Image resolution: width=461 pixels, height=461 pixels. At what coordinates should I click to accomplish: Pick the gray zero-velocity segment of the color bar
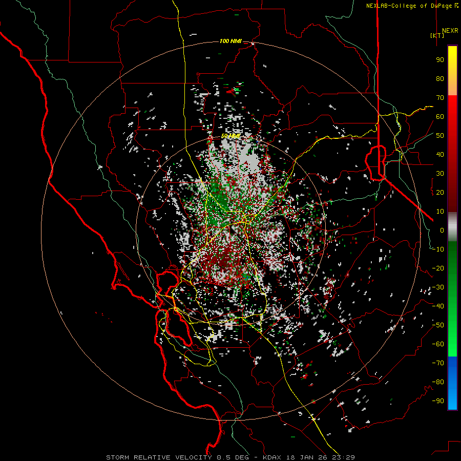tap(452, 227)
